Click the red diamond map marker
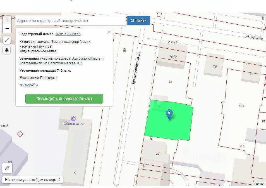Screen dimensions: 266x188 coord(20,134)
